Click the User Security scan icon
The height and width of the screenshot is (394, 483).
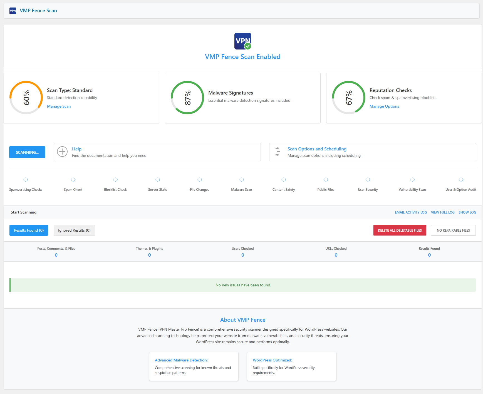(x=368, y=180)
